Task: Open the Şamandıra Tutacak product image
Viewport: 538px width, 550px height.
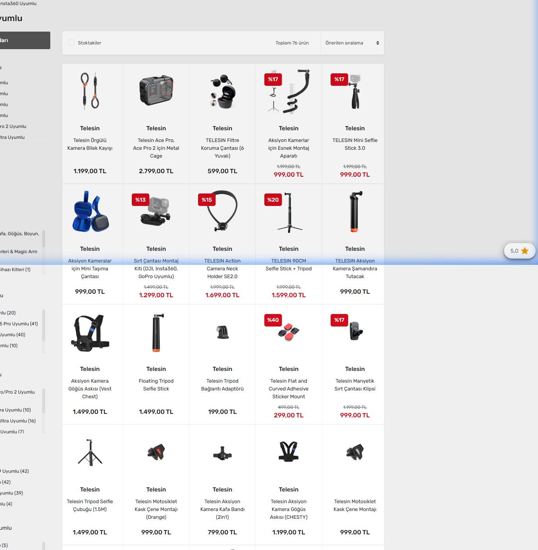Action: pyautogui.click(x=355, y=212)
